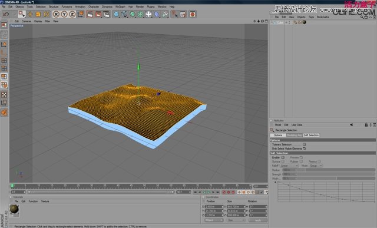
Task: Open the Render Settings icon
Action: (x=106, y=14)
